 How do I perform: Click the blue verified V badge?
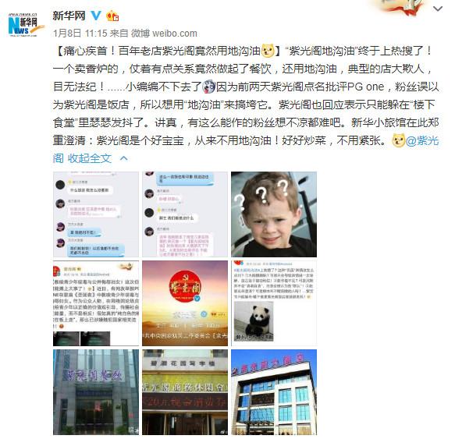pyautogui.click(x=96, y=16)
